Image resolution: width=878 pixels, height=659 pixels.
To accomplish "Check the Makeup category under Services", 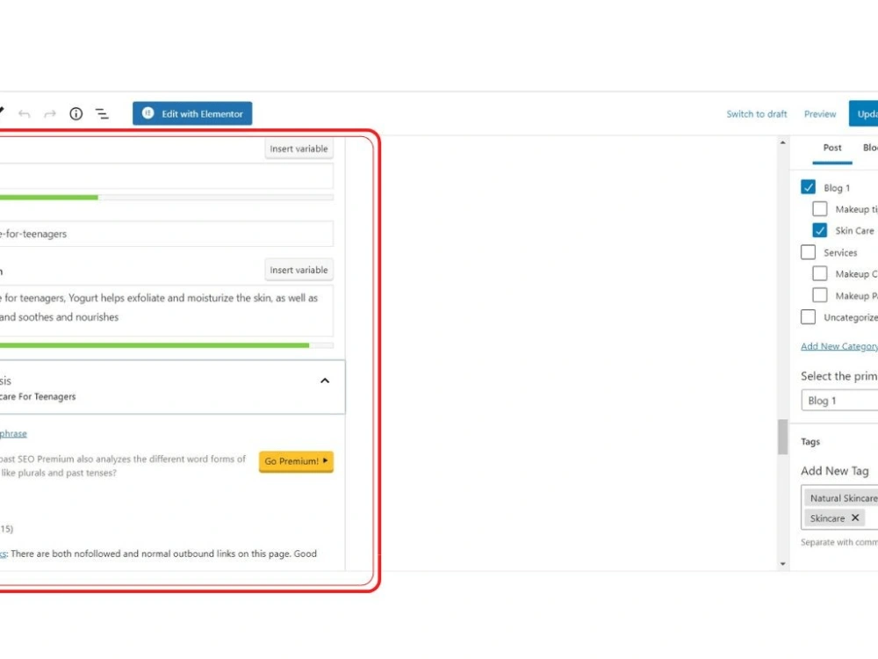I will (820, 273).
